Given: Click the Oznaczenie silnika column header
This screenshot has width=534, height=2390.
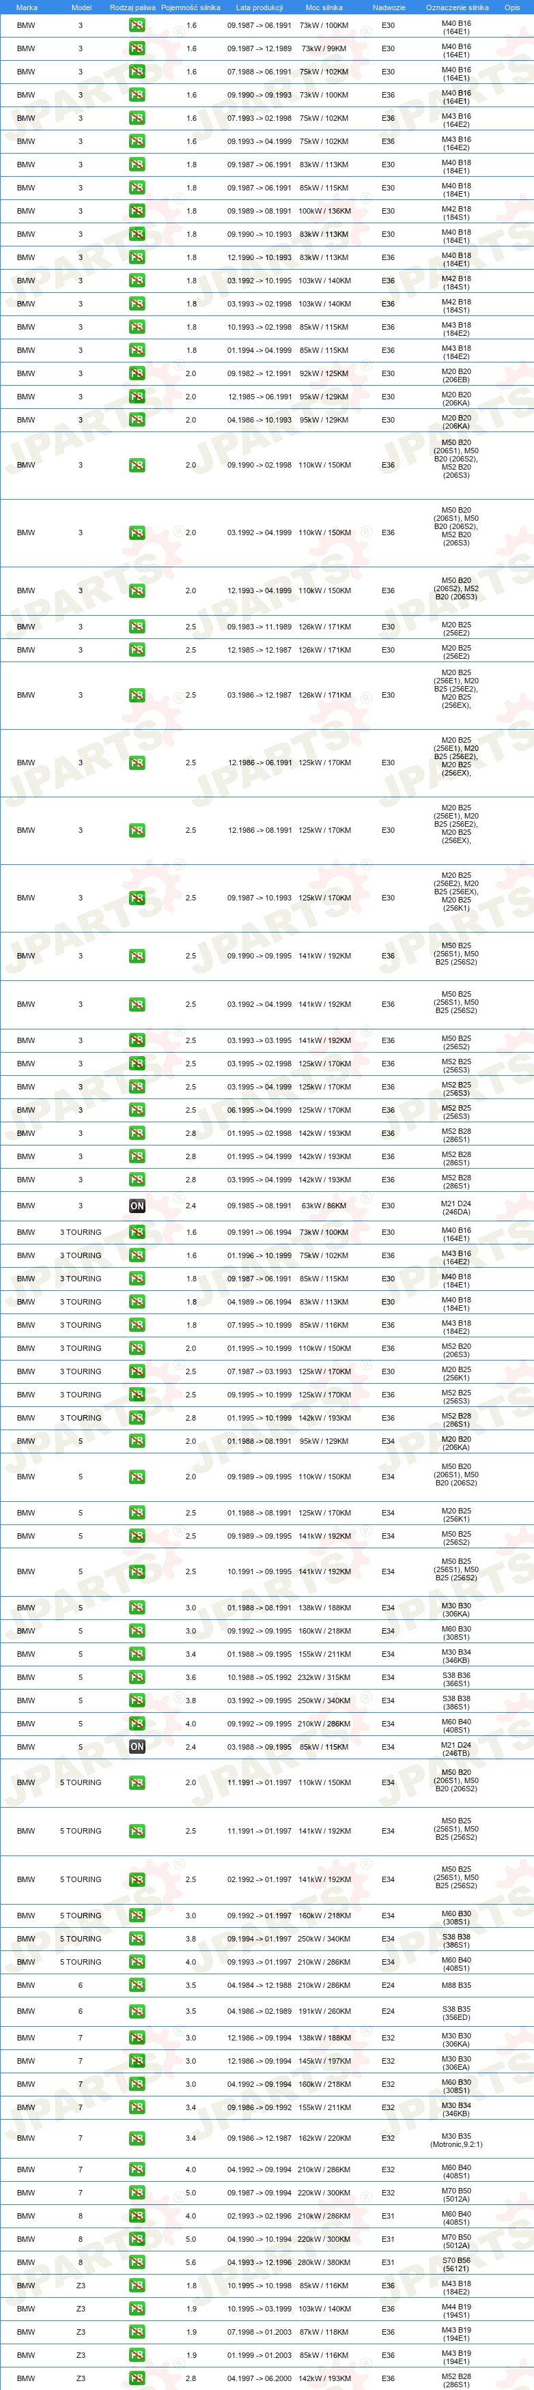Looking at the screenshot, I should click(x=456, y=8).
